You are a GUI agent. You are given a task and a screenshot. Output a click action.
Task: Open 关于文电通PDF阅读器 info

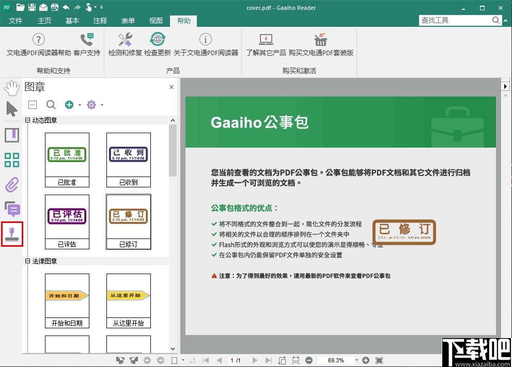click(206, 44)
